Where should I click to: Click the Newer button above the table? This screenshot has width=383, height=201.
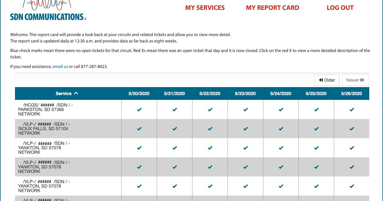pos(355,80)
